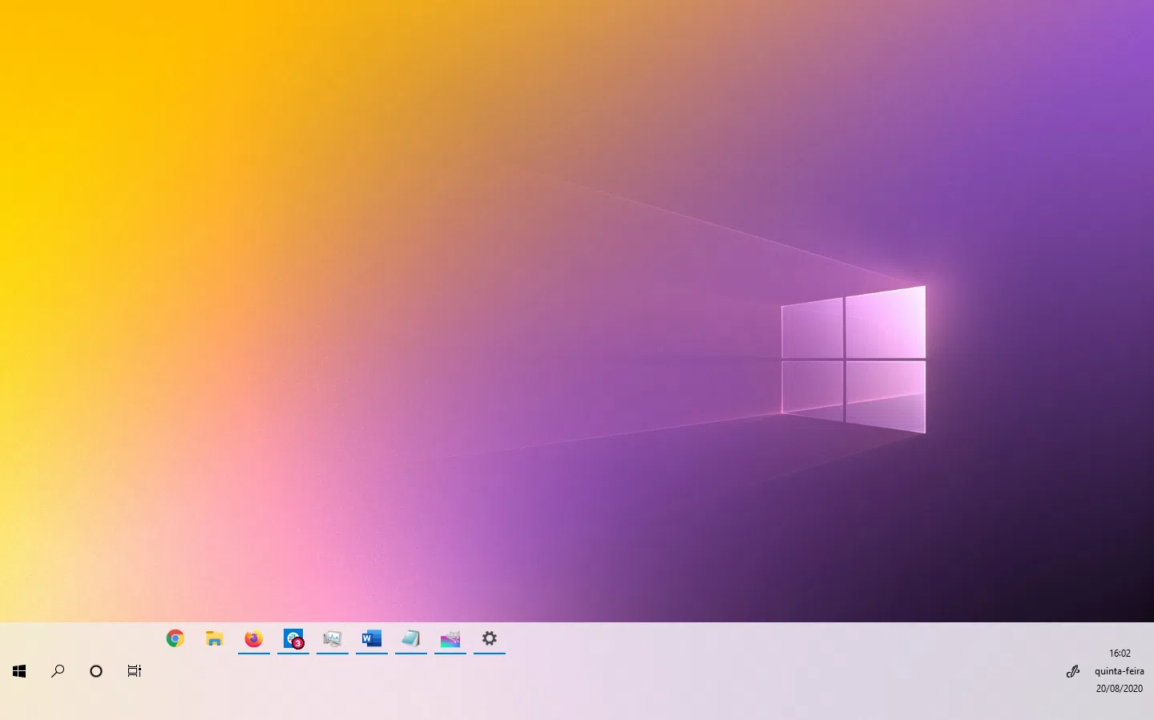This screenshot has width=1154, height=720.
Task: Open Windows Ink Workspace pen icon
Action: pos(1073,671)
